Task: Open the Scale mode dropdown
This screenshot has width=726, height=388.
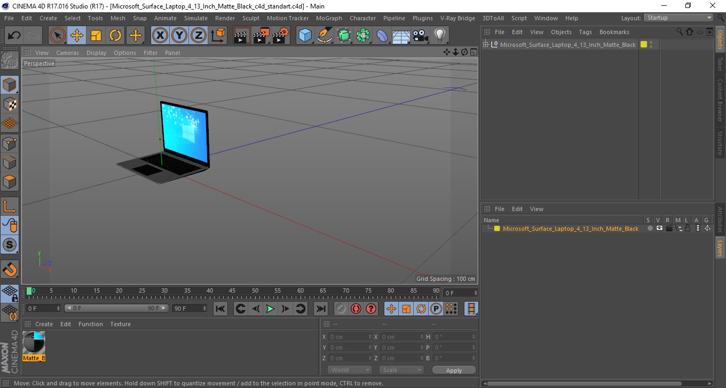Action: (x=401, y=370)
